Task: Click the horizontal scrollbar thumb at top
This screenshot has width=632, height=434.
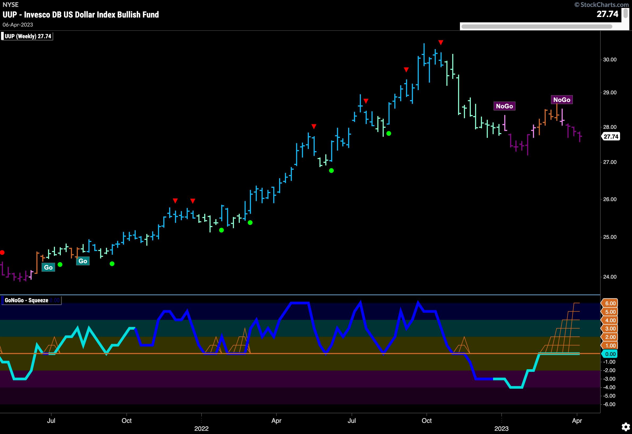Action: pyautogui.click(x=537, y=26)
